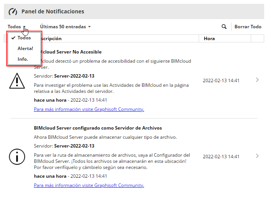Open second notification details chevron
The image size is (268, 198).
[x=257, y=156]
